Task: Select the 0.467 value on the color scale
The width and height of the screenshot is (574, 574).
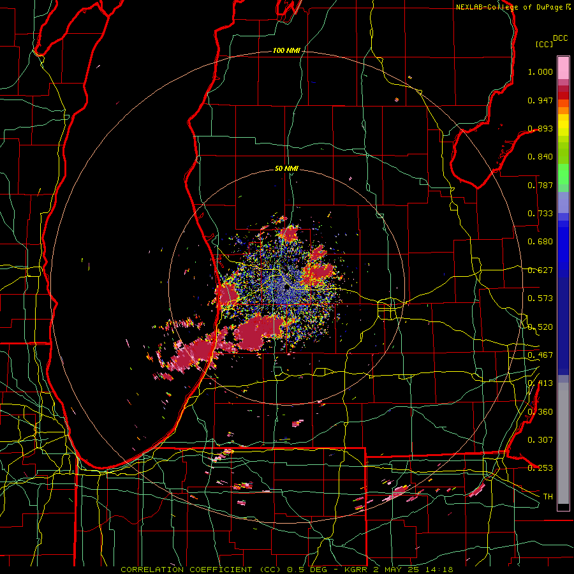Action: pyautogui.click(x=540, y=355)
